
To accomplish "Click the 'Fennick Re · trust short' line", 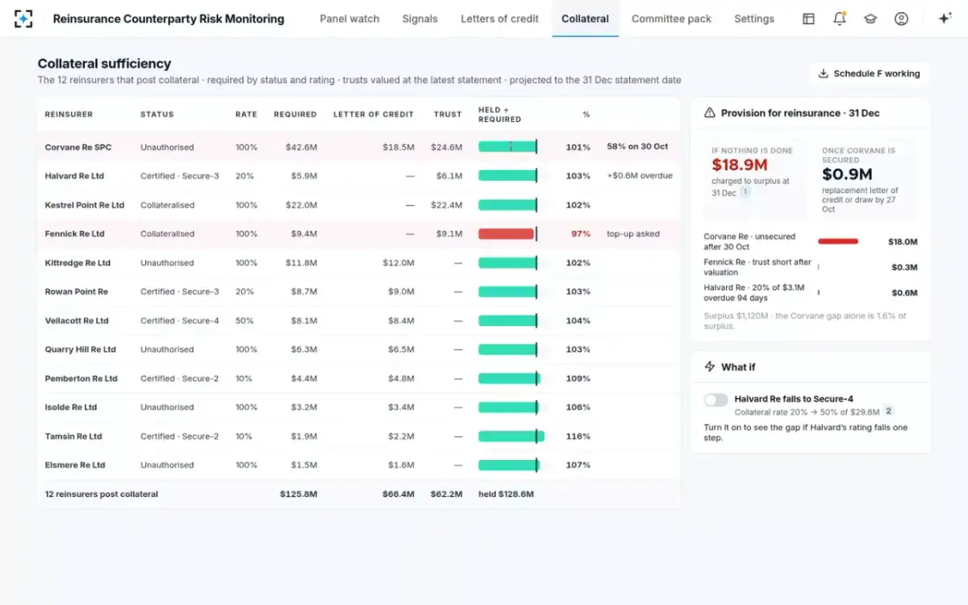I will pos(757,267).
